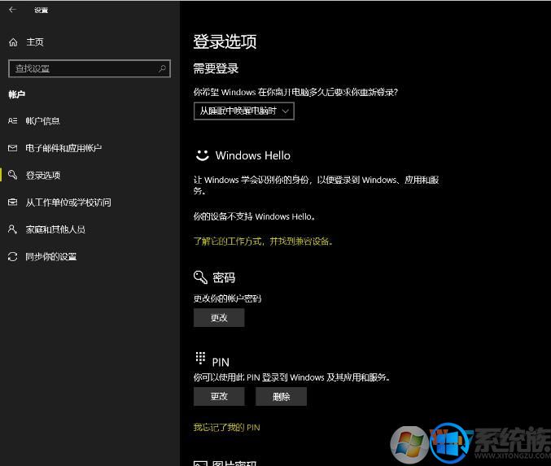The image size is (551, 466).
Task: Click the Windows Hello heading text
Action: [253, 155]
